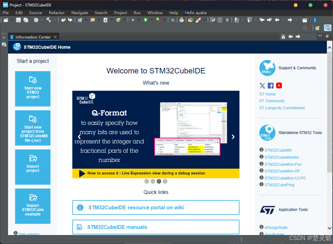Viewport: 333px width, 244px height.
Task: Click the Save All toolbar icon
Action: click(26, 20)
